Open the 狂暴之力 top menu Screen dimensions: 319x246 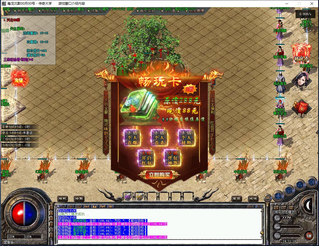(x=98, y=11)
